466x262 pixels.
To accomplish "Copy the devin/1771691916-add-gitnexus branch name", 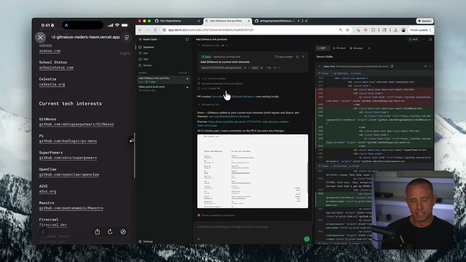I will coord(245,68).
